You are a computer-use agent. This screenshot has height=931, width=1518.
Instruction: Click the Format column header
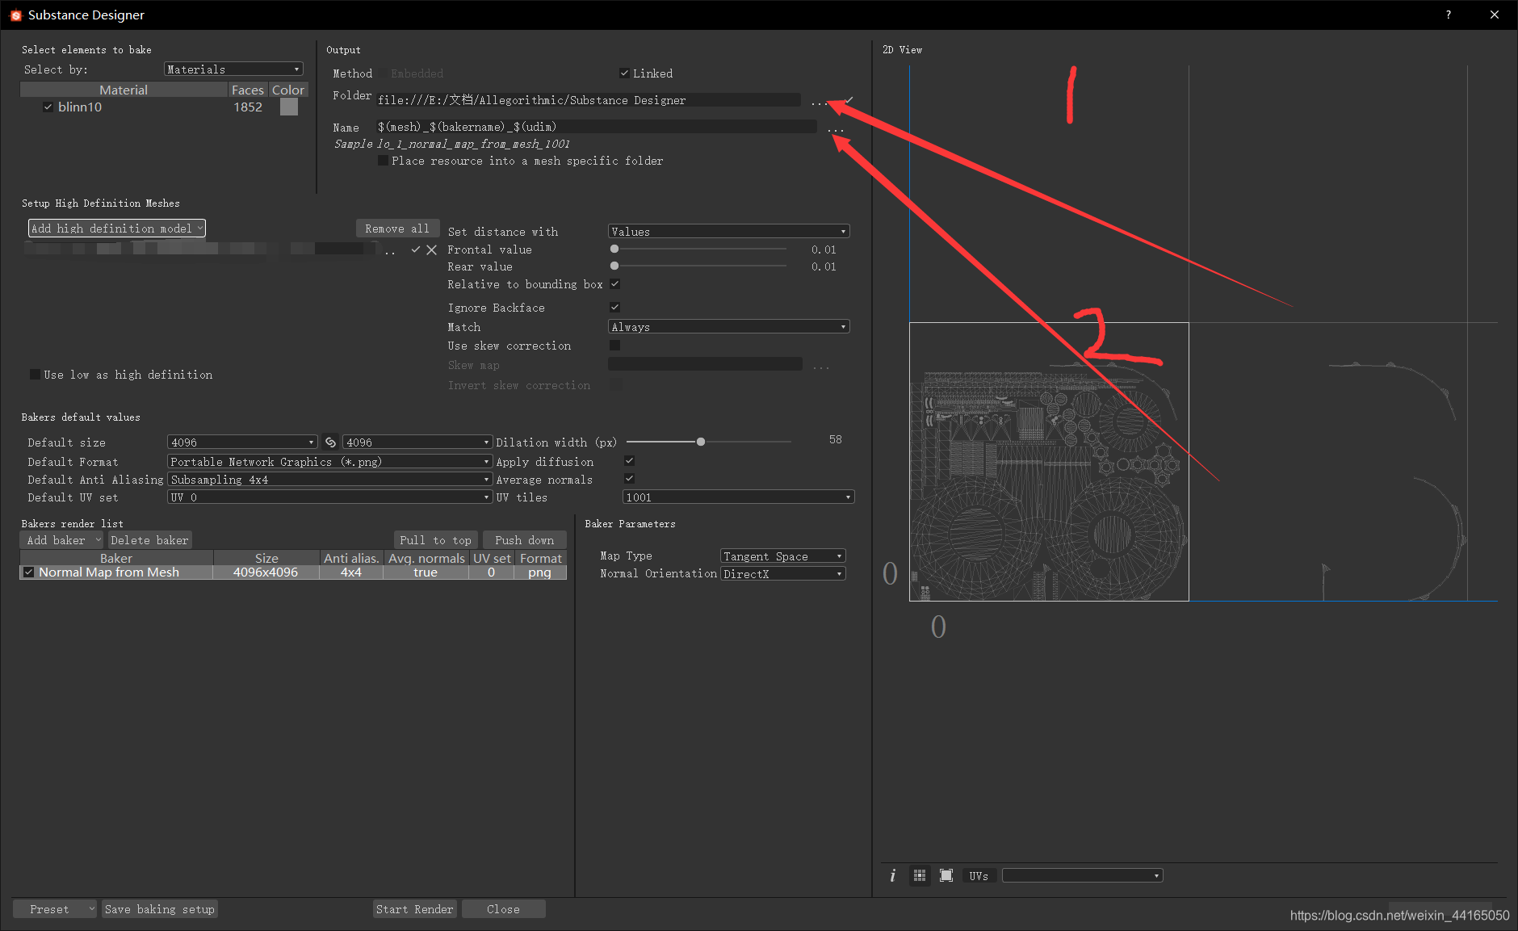point(541,559)
